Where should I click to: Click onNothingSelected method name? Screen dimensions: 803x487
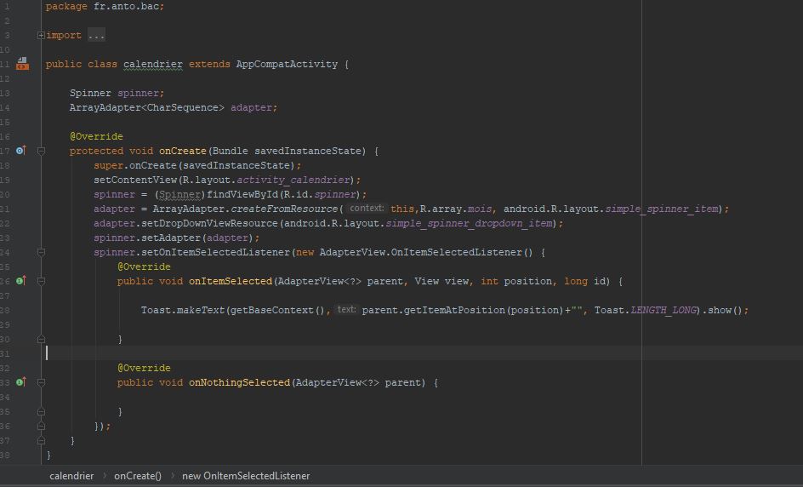tap(239, 382)
